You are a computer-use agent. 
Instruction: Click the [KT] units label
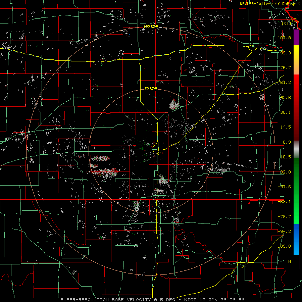[x=287, y=23]
